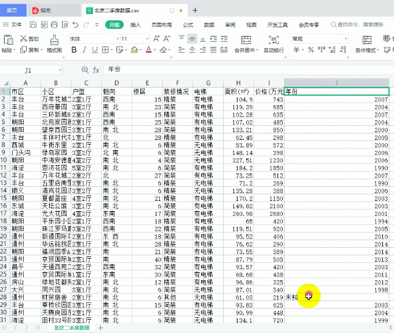Apply thousands separator format

click(322, 49)
